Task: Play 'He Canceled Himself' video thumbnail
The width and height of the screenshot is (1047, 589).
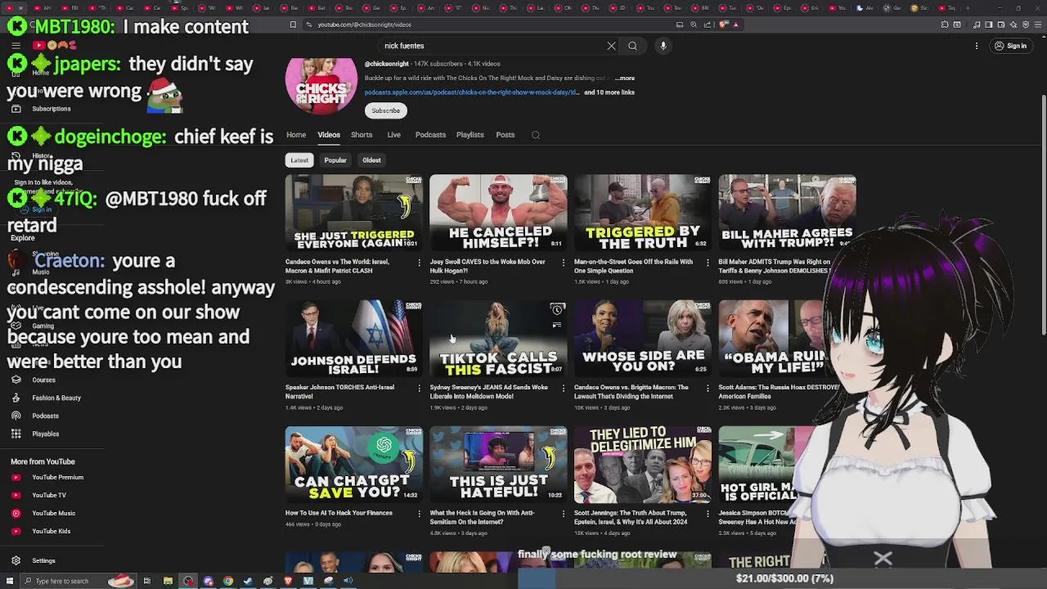Action: (x=498, y=213)
